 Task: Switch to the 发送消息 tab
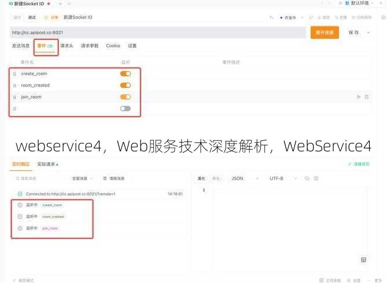(21, 46)
